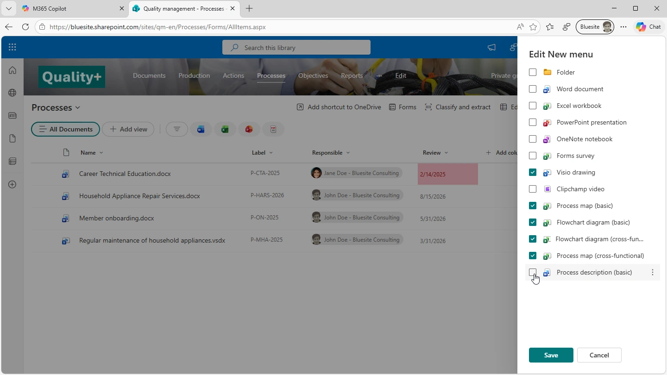
Task: Uncheck the Visio drawing checkbox
Action: click(533, 172)
